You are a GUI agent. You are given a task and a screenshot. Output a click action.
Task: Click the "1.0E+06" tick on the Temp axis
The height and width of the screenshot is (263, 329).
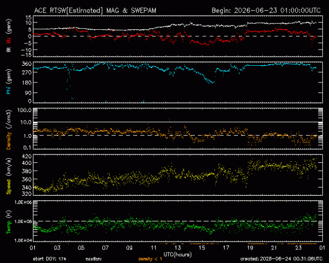(x=23, y=202)
